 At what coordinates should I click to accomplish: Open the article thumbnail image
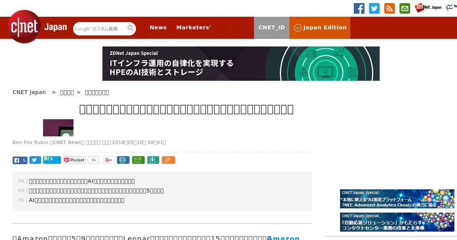(x=58, y=128)
